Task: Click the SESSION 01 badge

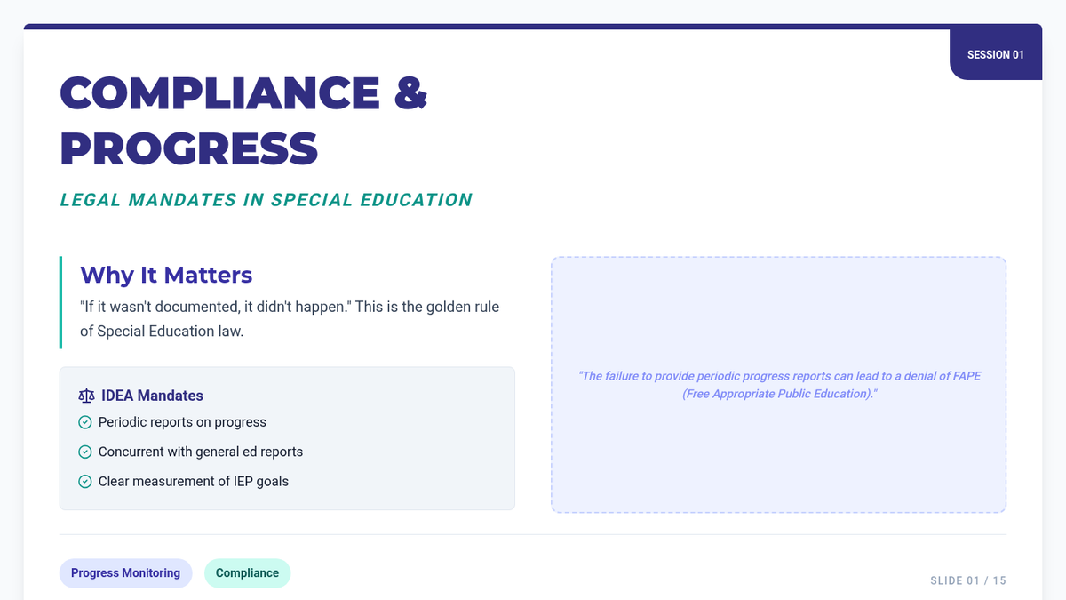Action: click(x=995, y=54)
